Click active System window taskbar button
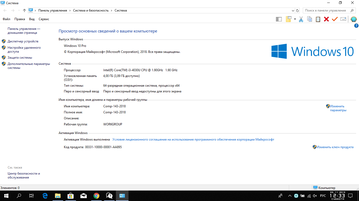 pos(122,196)
